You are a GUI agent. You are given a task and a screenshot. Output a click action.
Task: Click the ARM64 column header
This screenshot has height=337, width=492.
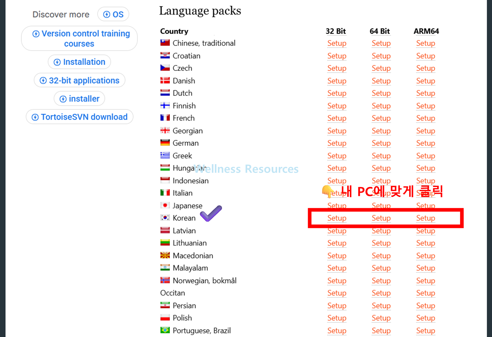426,31
